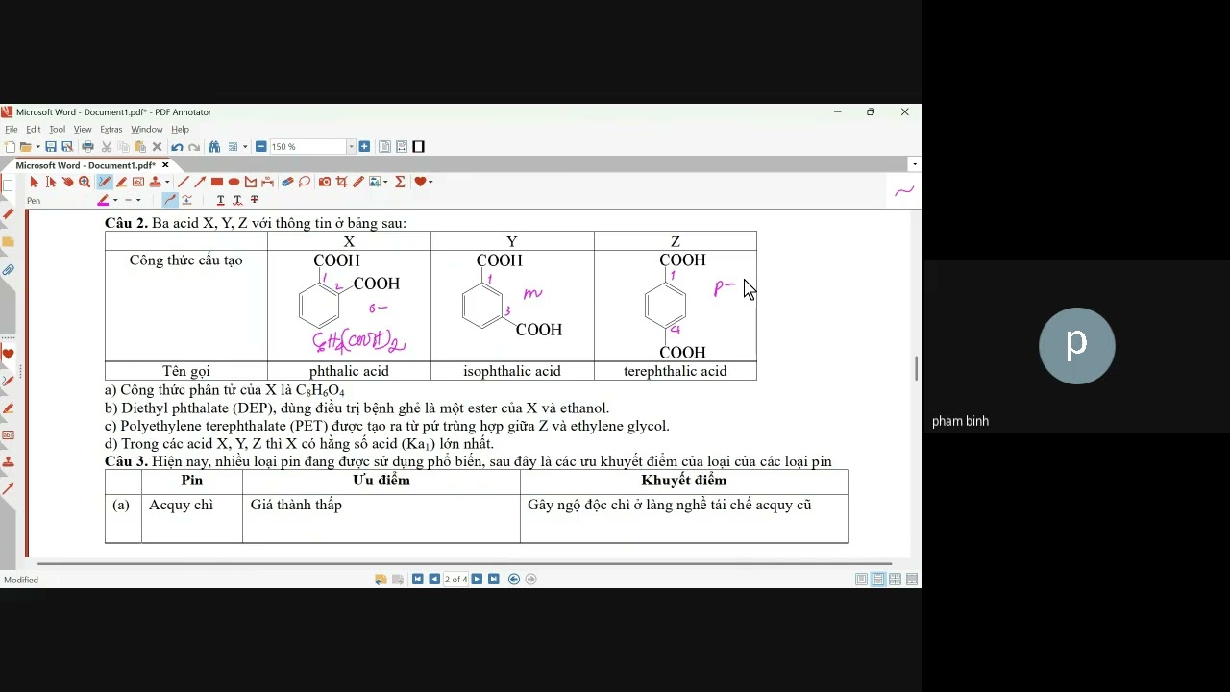The image size is (1230, 692).
Task: Pick the Pan hand tool
Action: point(67,182)
